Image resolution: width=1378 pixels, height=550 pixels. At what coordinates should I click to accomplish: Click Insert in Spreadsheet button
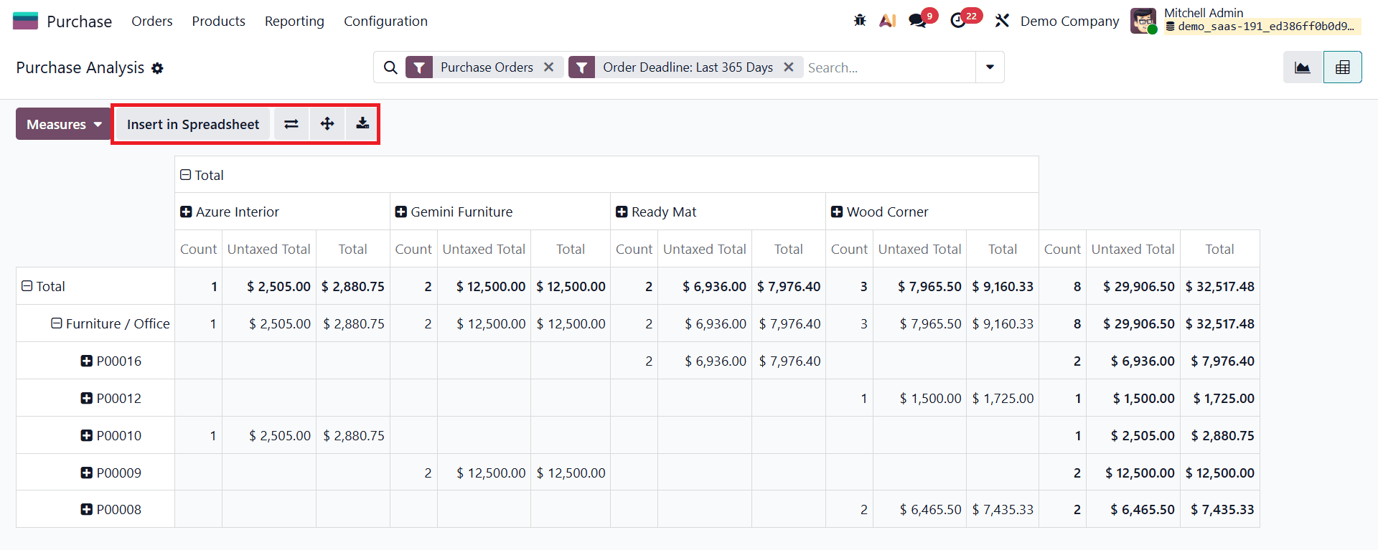click(x=193, y=124)
